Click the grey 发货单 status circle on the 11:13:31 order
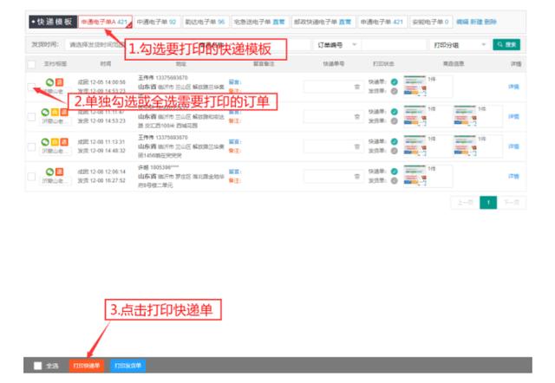The height and width of the screenshot is (383, 555). pos(395,151)
